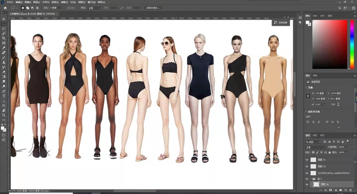The height and width of the screenshot is (194, 357).
Task: Click the Home icon in options bar
Action: [x=5, y=8]
